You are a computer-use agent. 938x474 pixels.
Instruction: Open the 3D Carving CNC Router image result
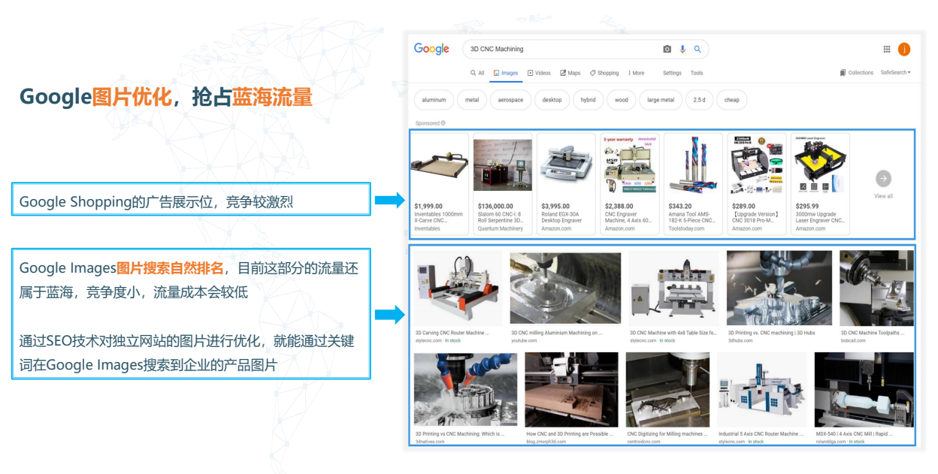tap(458, 288)
